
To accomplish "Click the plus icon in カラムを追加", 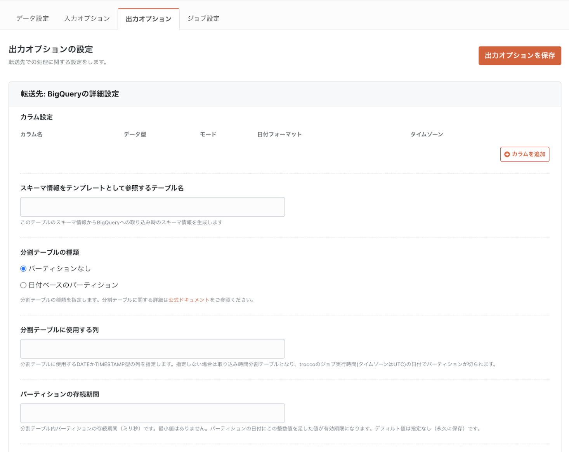I will pos(507,154).
